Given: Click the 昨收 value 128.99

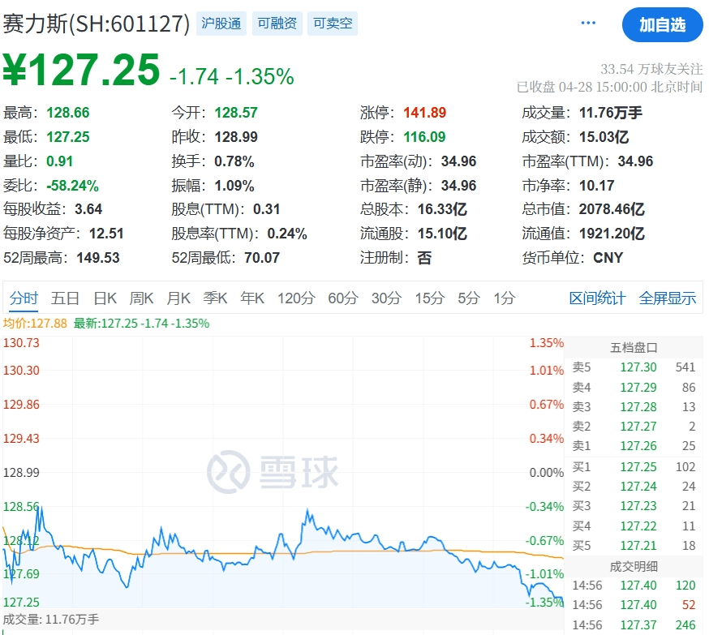Looking at the screenshot, I should tap(236, 137).
